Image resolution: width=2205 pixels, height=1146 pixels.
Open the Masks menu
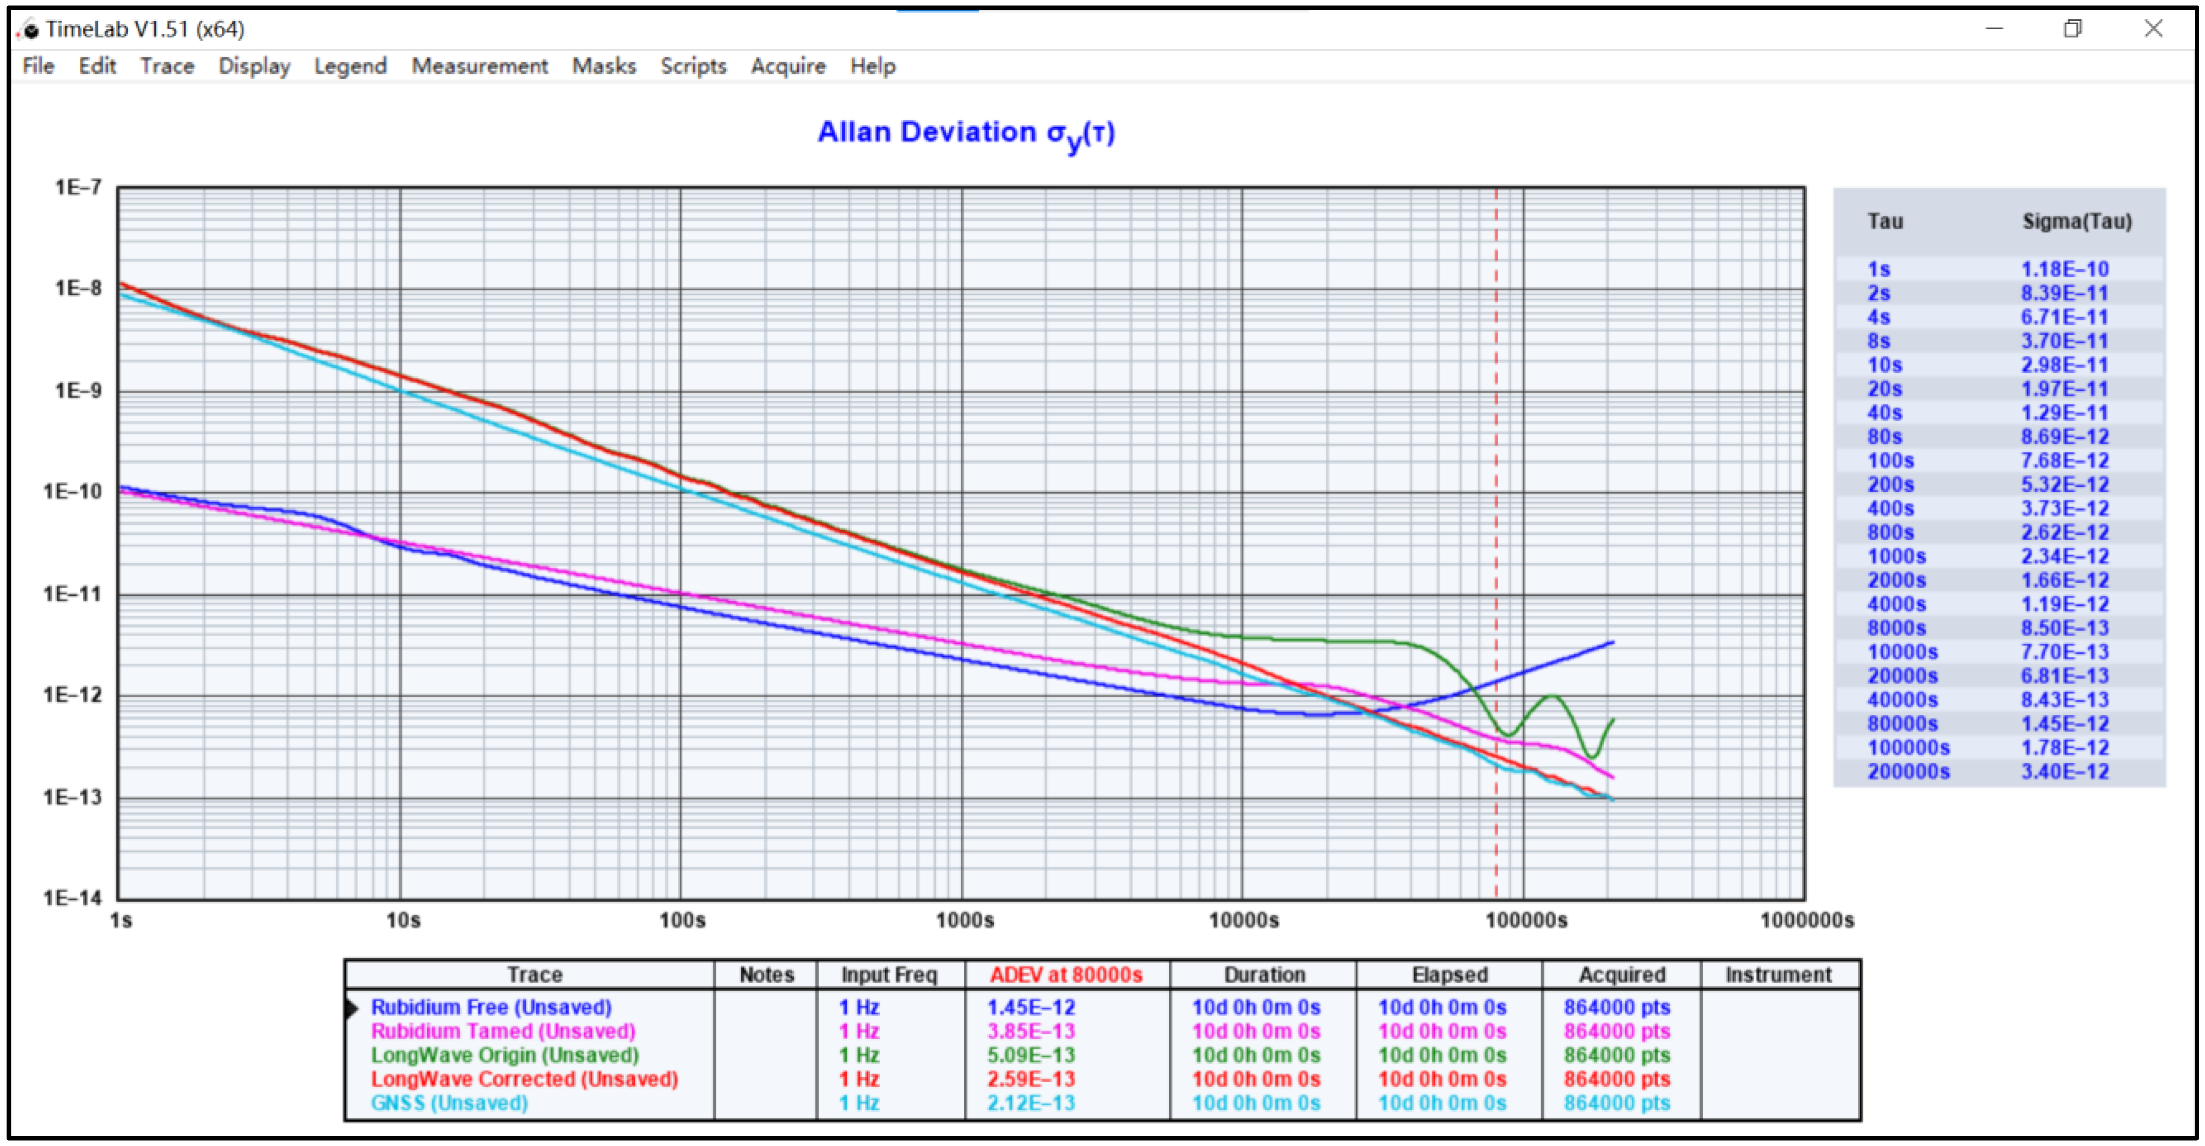point(603,66)
